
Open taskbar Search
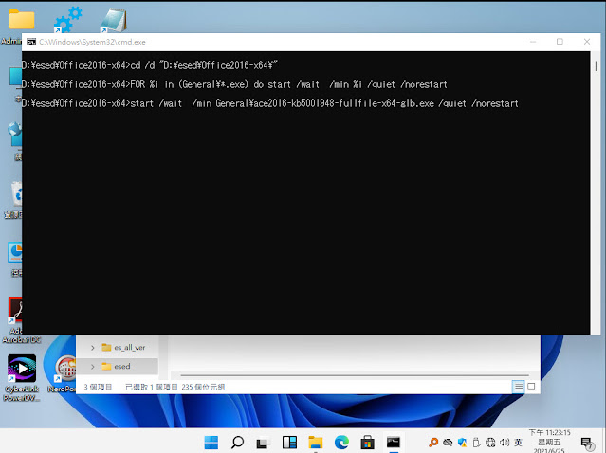click(x=237, y=443)
